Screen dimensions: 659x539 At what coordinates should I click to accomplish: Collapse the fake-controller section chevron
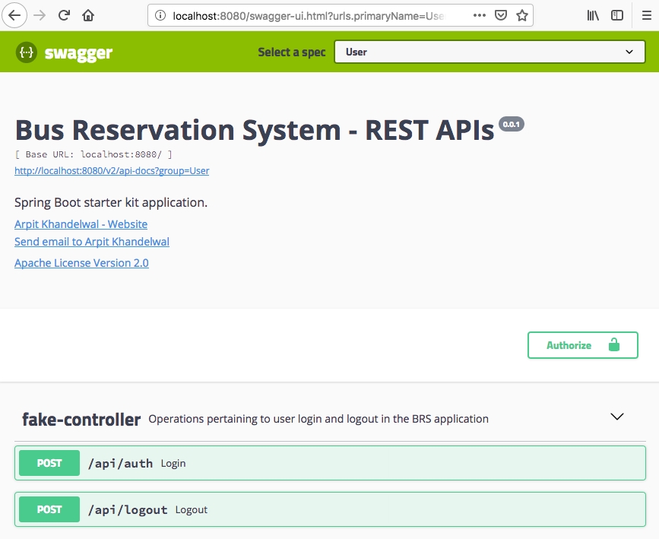(617, 417)
